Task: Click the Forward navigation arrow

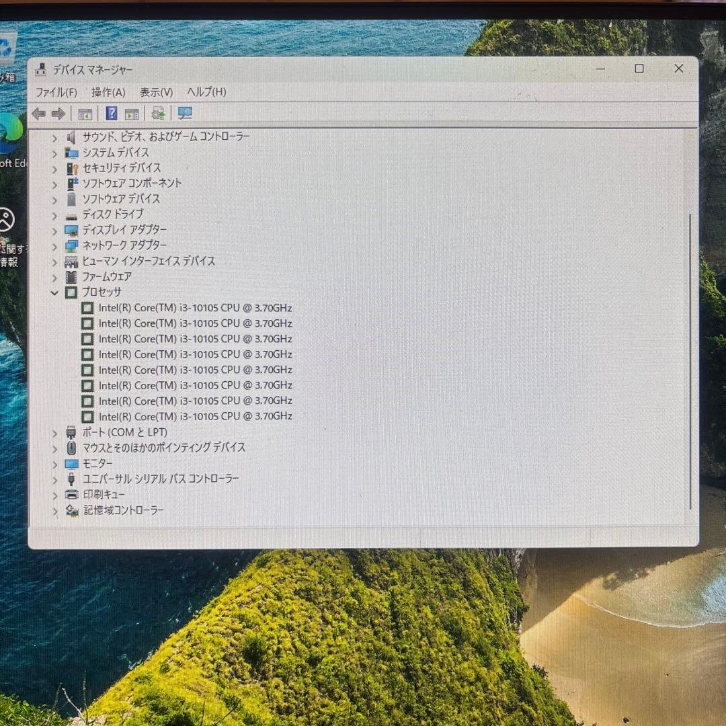Action: pos(58,113)
